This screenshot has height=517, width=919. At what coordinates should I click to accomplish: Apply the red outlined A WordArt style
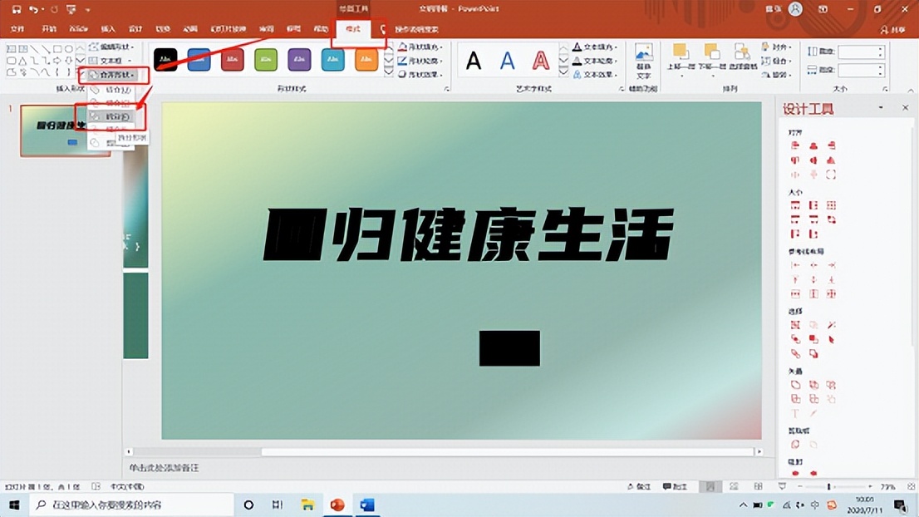(540, 61)
